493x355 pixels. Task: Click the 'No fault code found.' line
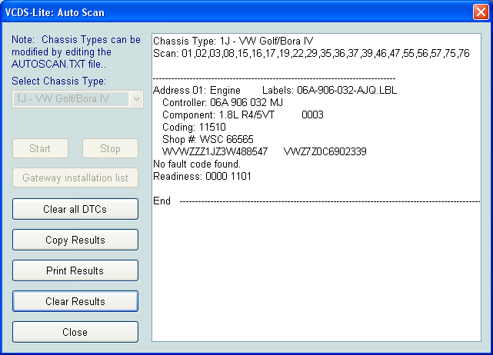point(197,164)
